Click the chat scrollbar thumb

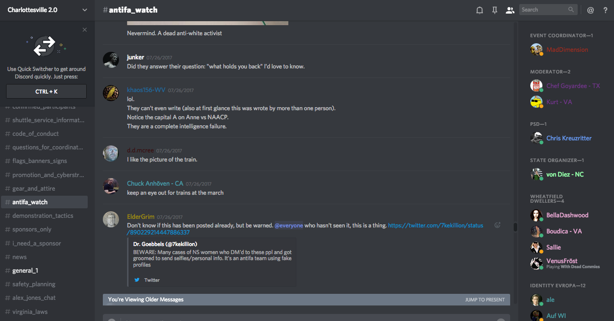(x=515, y=227)
